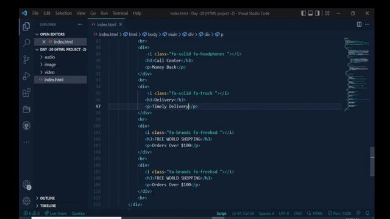Click p breadcrumb item

222,34
